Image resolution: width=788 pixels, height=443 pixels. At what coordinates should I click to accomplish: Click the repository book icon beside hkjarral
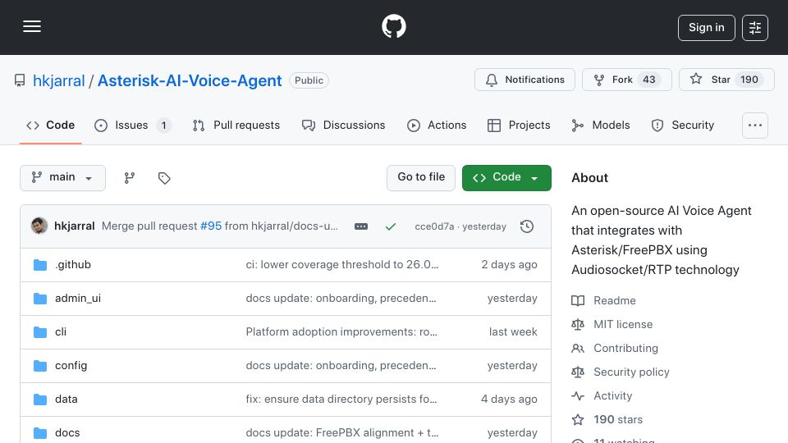(x=20, y=80)
